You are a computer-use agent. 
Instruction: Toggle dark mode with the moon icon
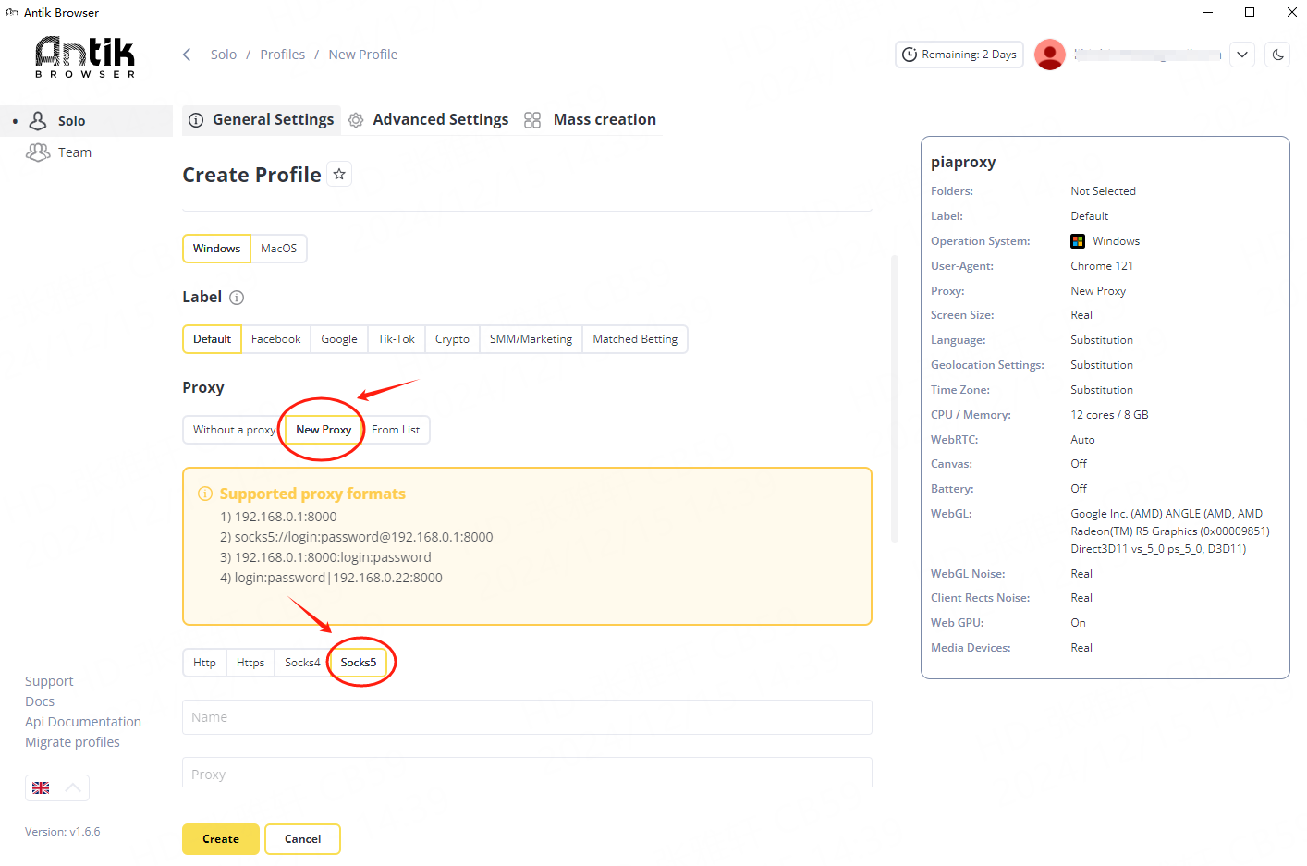(x=1277, y=55)
